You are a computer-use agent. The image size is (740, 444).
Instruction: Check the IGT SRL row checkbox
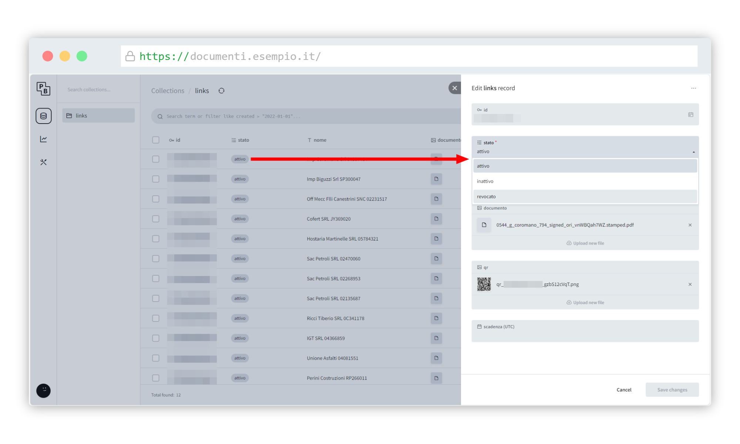pos(156,338)
